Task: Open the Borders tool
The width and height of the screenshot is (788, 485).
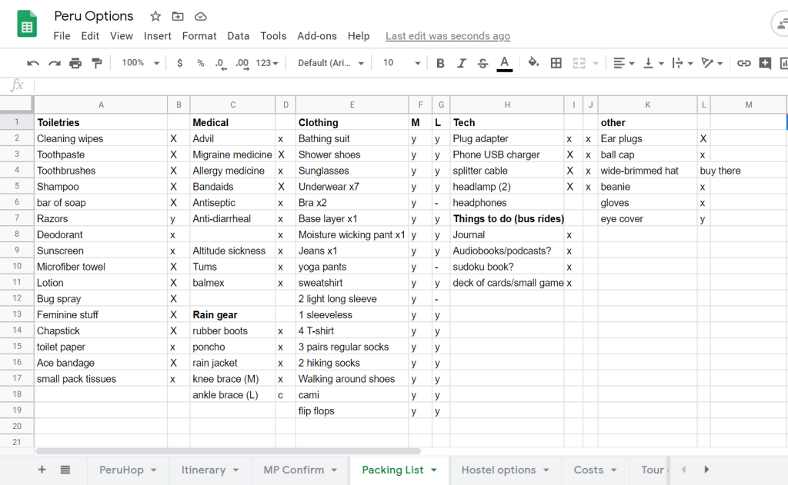Action: pyautogui.click(x=556, y=63)
